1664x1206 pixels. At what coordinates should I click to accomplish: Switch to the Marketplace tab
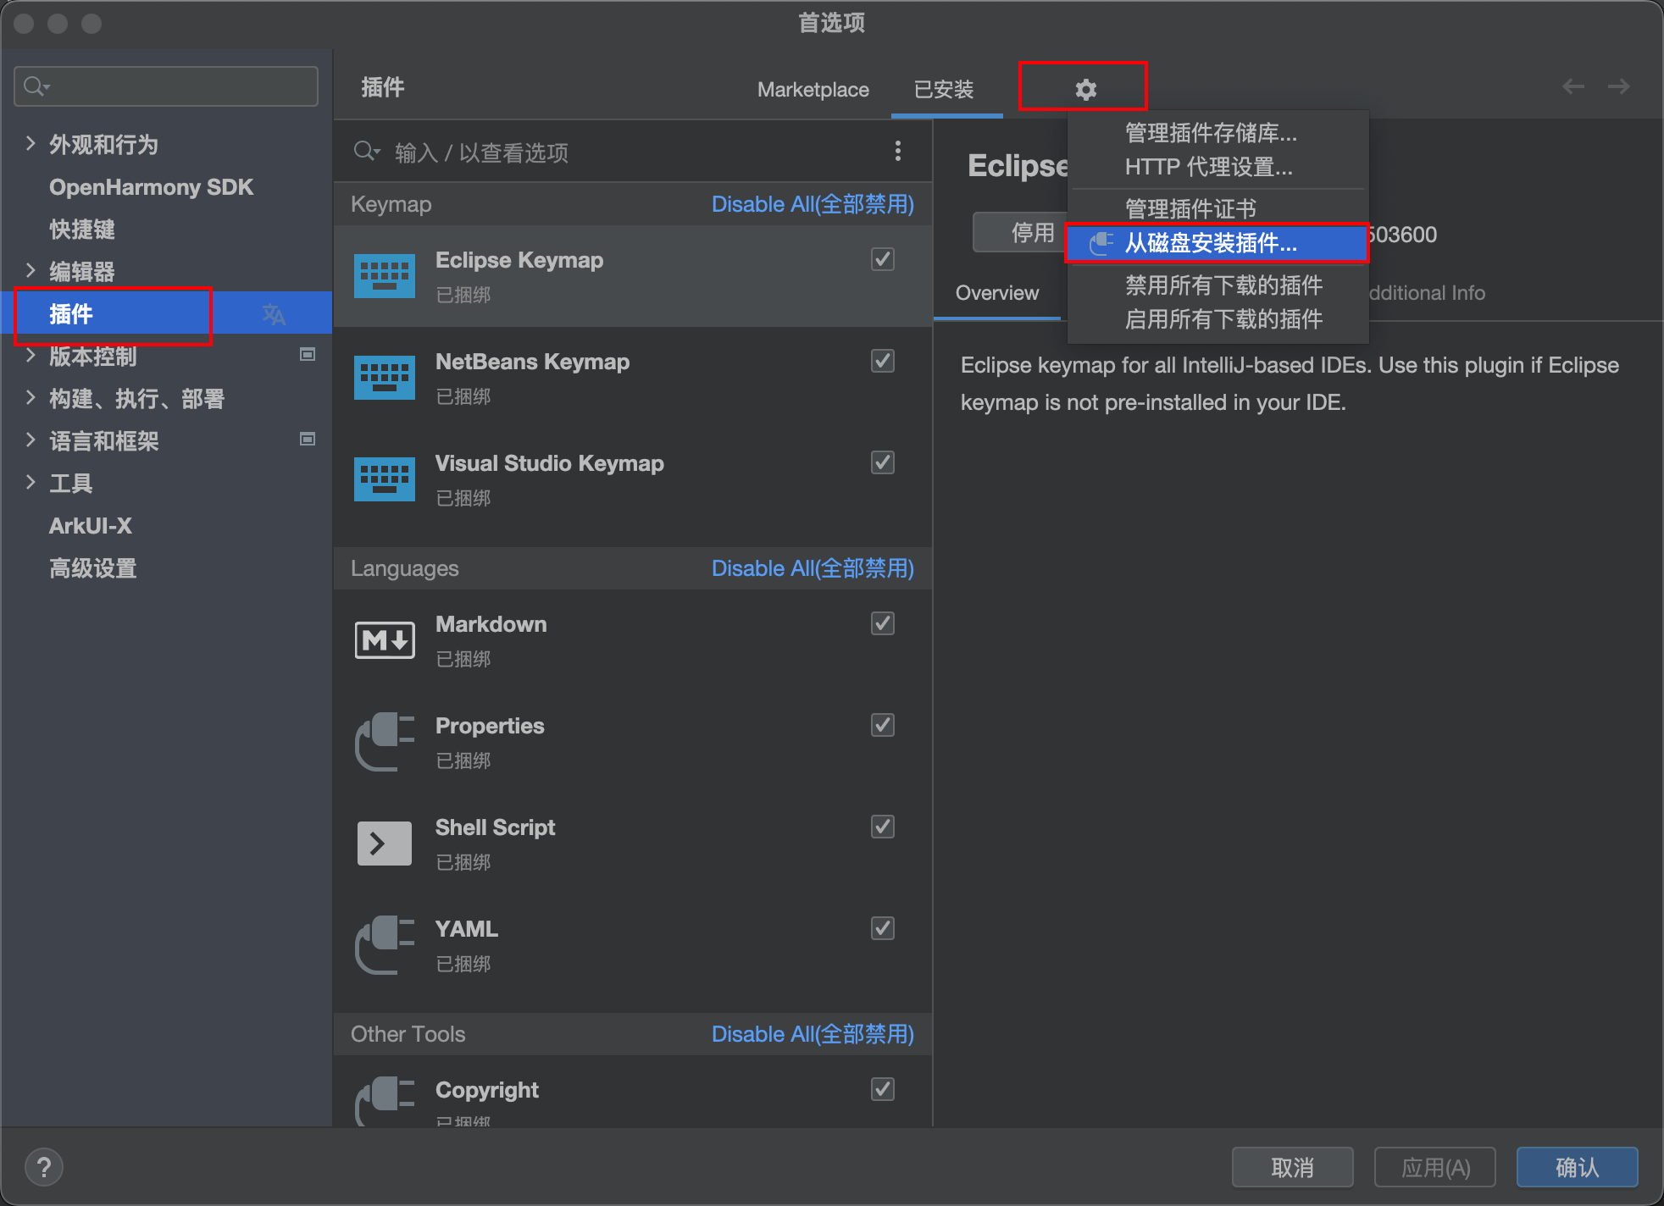(813, 90)
